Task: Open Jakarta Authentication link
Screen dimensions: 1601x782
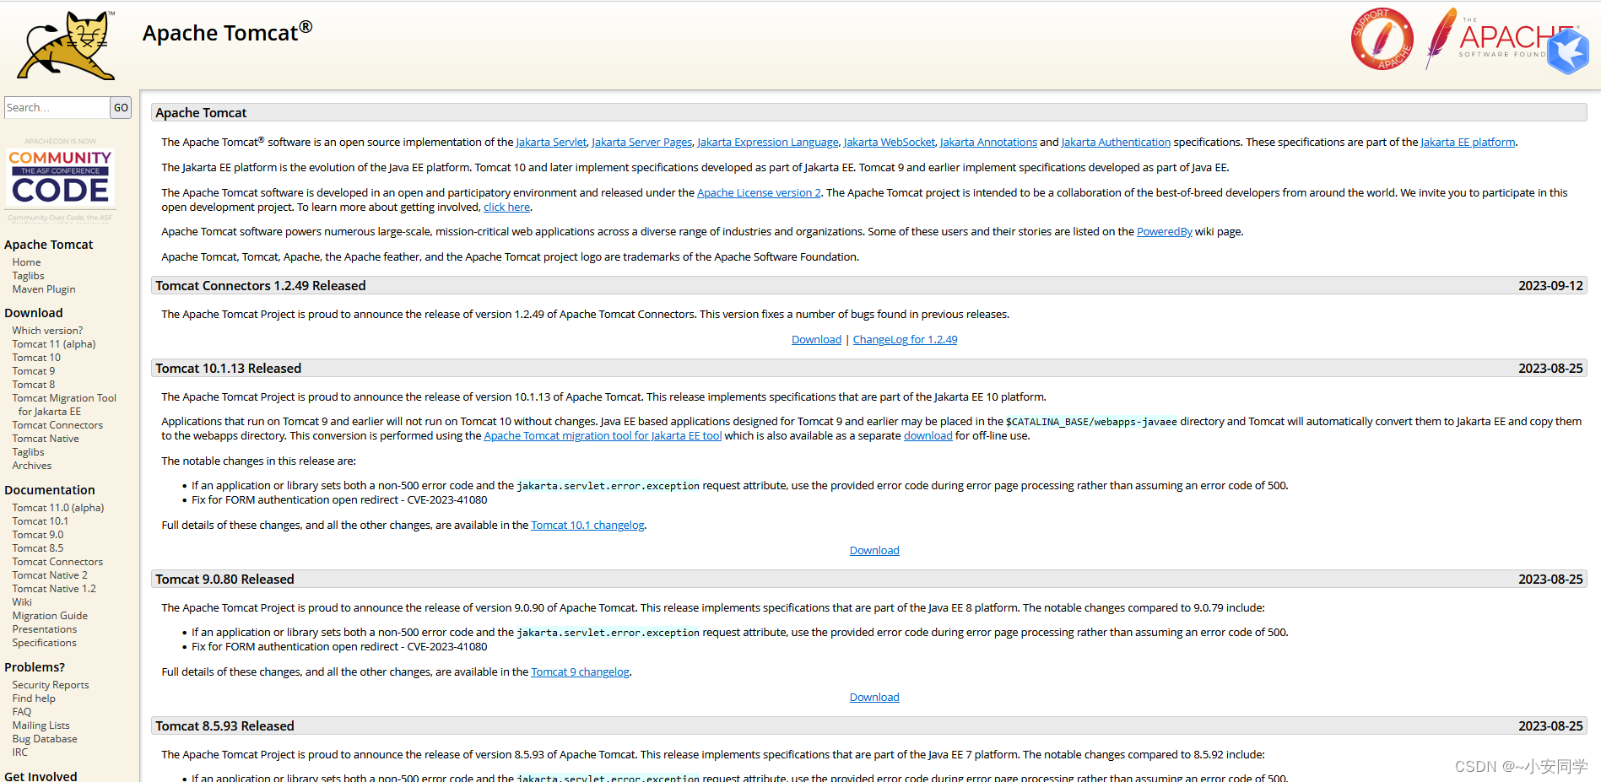Action: point(1116,143)
